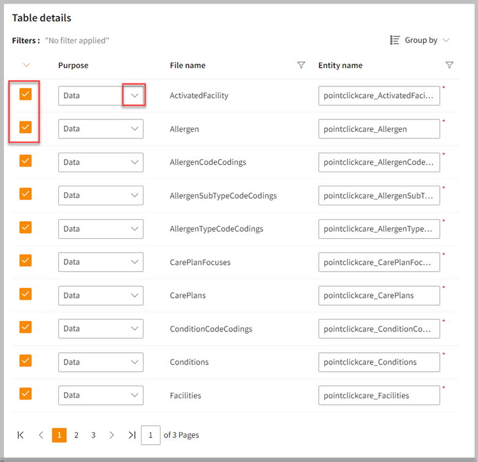Click the Purpose column header
Image resolution: width=478 pixels, height=462 pixels.
point(73,65)
